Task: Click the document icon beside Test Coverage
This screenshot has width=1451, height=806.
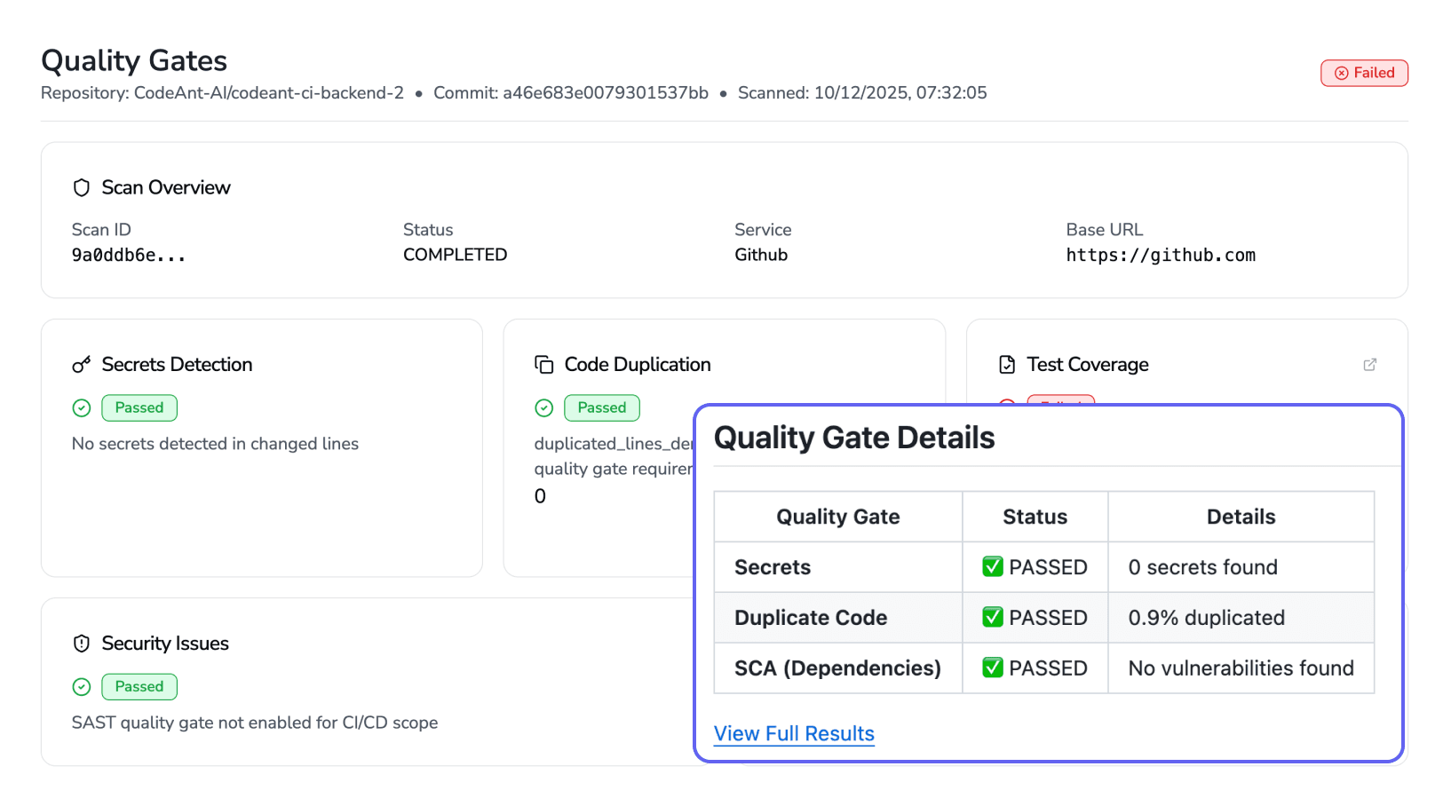Action: (1006, 364)
